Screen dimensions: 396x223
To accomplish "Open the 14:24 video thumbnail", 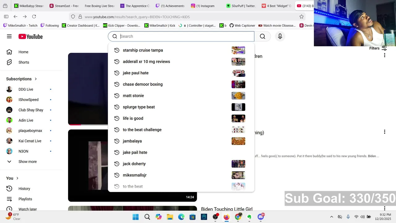I will [x=132, y=165].
